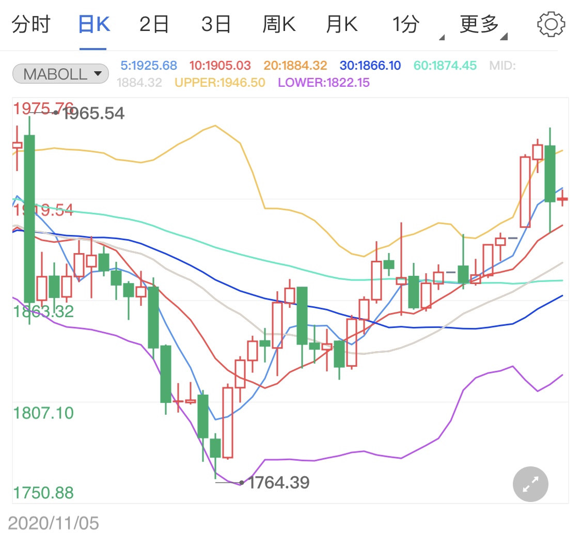This screenshot has width=581, height=549.
Task: Click the UPPER:1946.50 band value
Action: [x=220, y=82]
